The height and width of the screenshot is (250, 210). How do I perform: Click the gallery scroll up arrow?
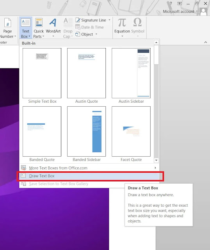156,43
